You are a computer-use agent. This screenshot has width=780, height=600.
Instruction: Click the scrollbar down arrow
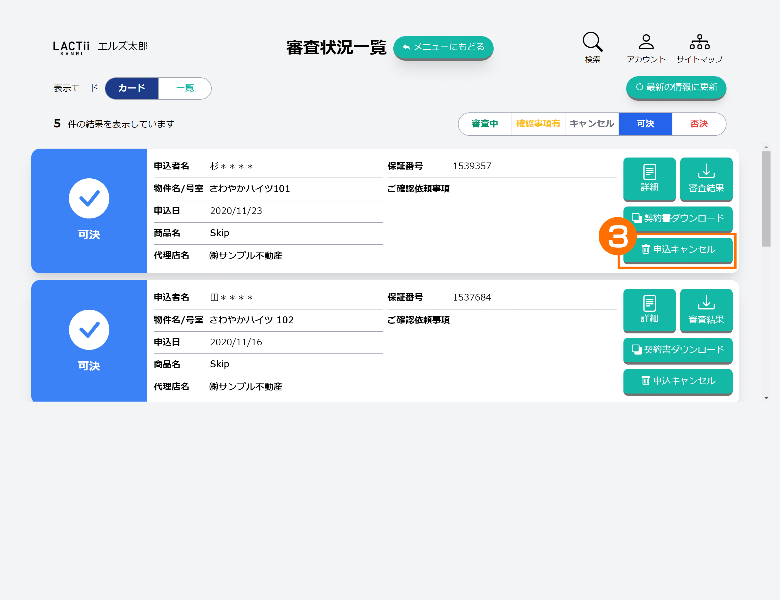coord(766,398)
